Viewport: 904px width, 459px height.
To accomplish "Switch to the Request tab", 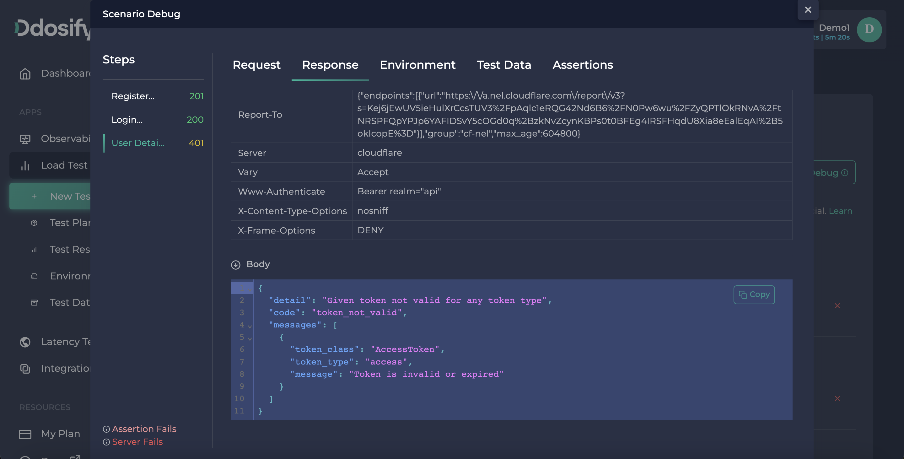I will point(256,65).
